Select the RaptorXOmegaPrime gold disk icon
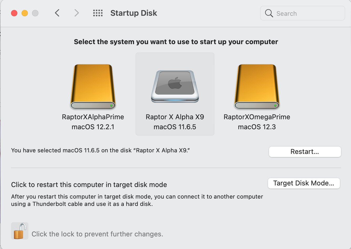Viewport: 351px width, 249px height. (257, 87)
